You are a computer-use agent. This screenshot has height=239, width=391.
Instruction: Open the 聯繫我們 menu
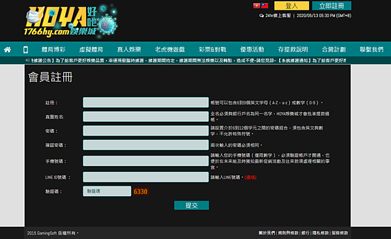coord(371,49)
